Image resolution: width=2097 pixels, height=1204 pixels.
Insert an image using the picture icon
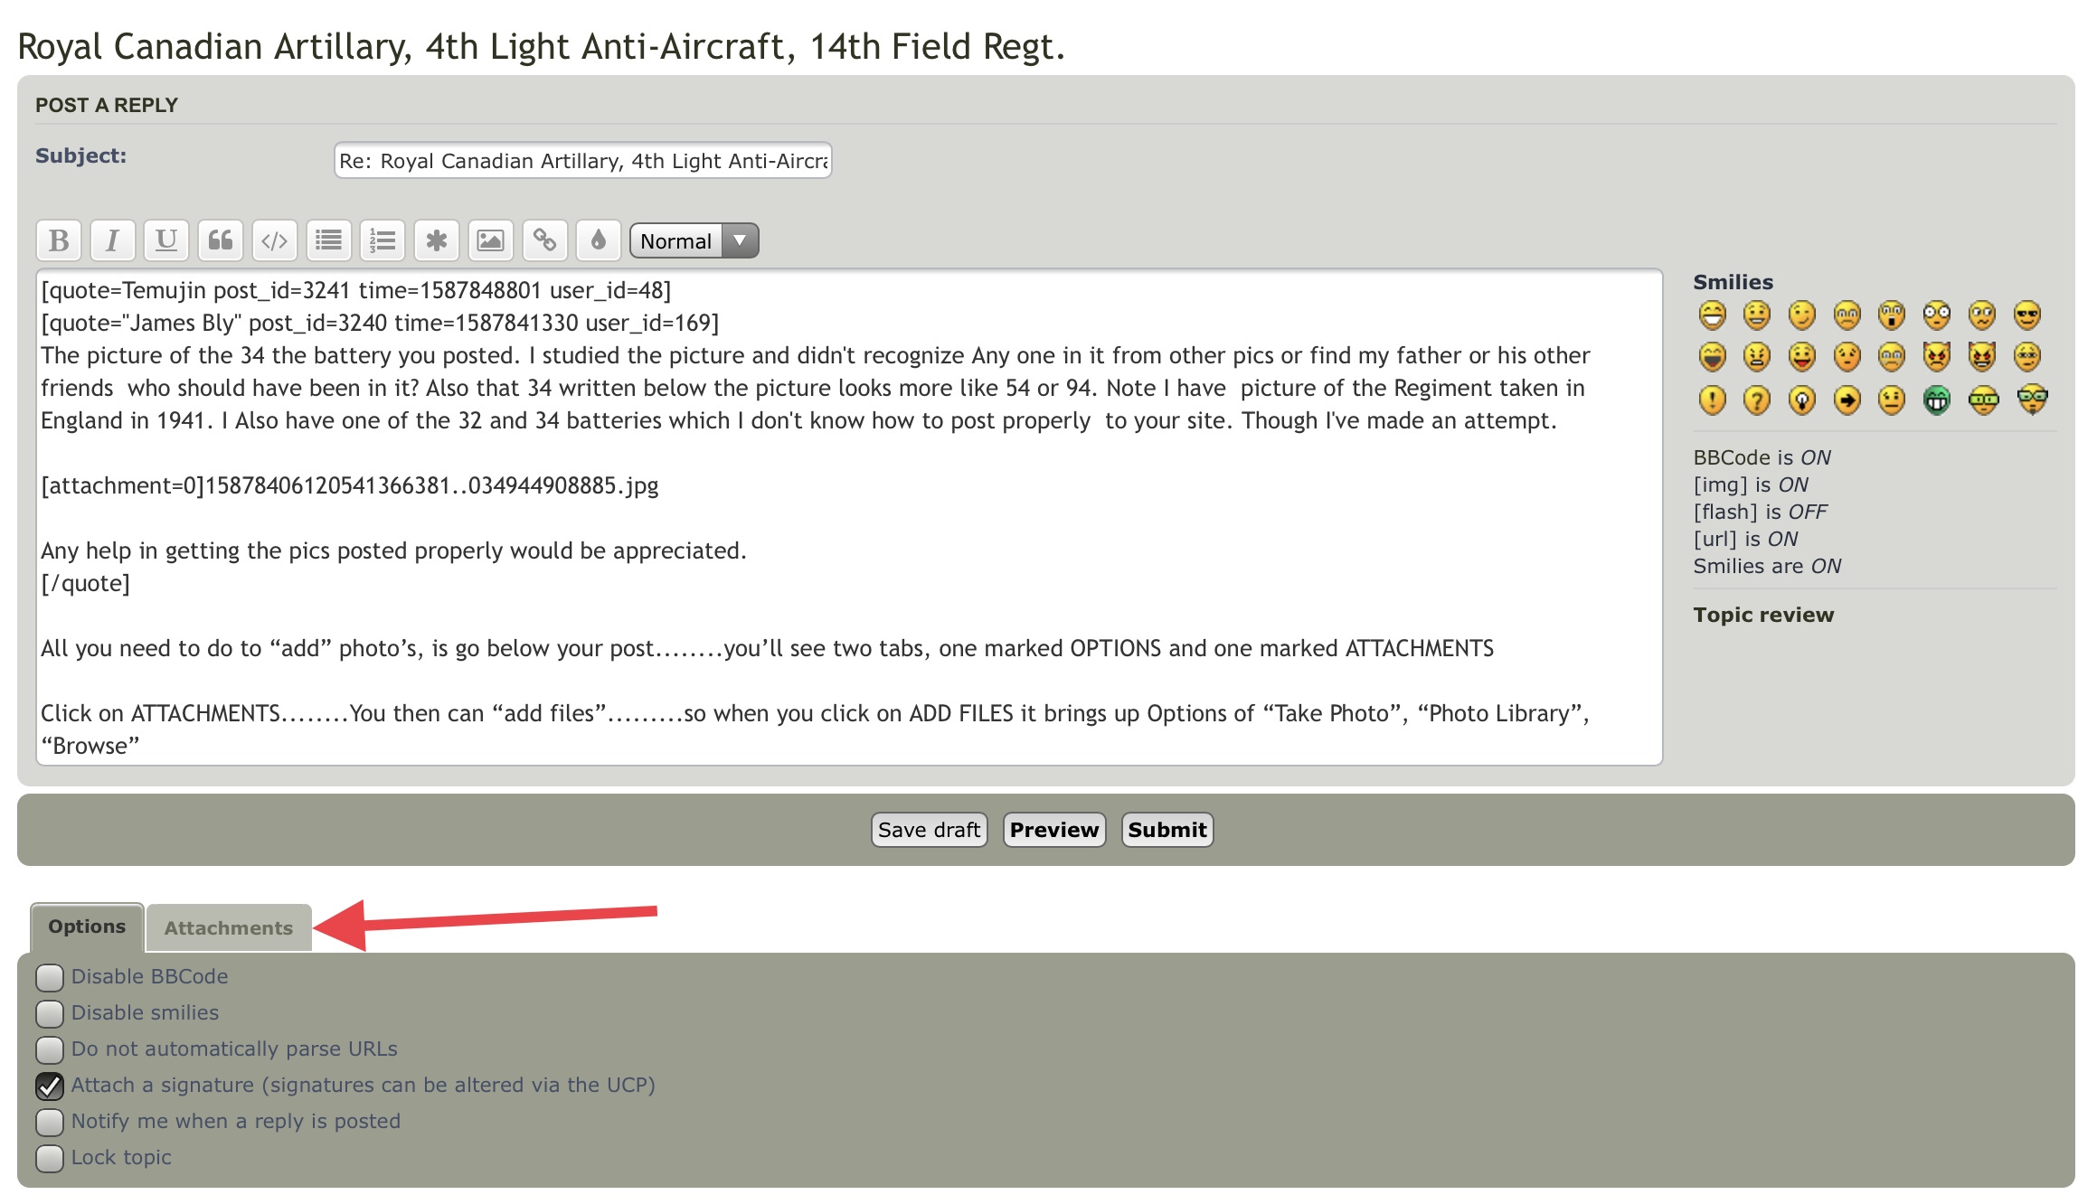(x=490, y=240)
